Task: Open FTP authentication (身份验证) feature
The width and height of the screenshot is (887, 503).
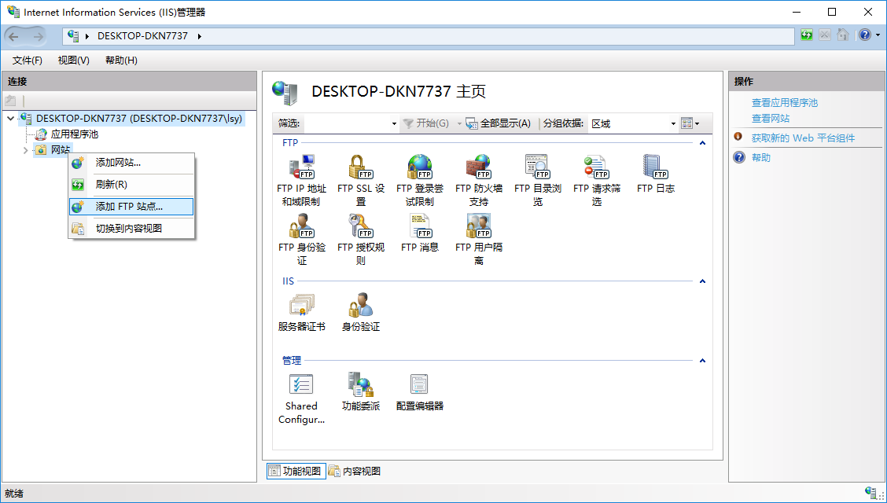Action: point(301,240)
